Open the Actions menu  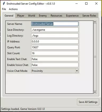pyautogui.click(x=13, y=9)
